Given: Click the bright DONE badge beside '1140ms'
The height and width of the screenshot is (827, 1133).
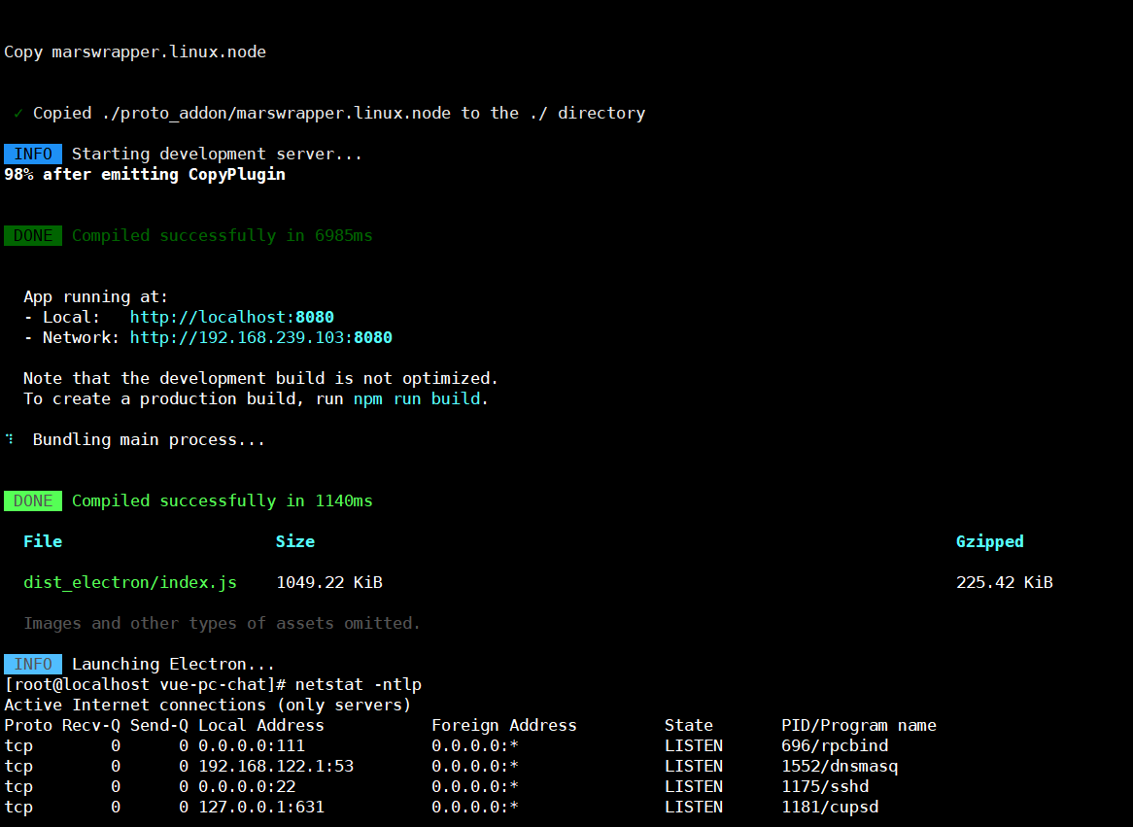Looking at the screenshot, I should [x=32, y=501].
